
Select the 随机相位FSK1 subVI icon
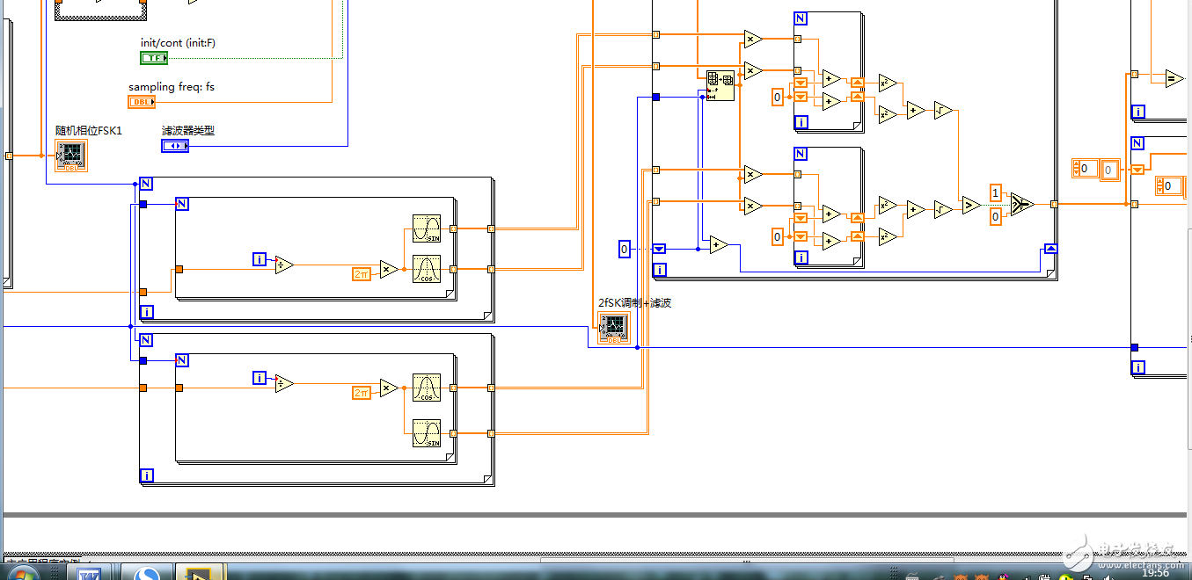click(x=70, y=156)
